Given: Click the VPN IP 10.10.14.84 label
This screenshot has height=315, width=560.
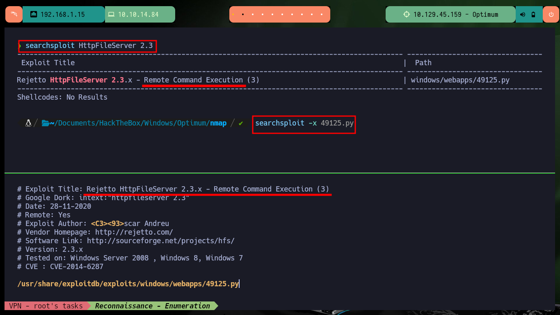Looking at the screenshot, I should click(x=138, y=14).
